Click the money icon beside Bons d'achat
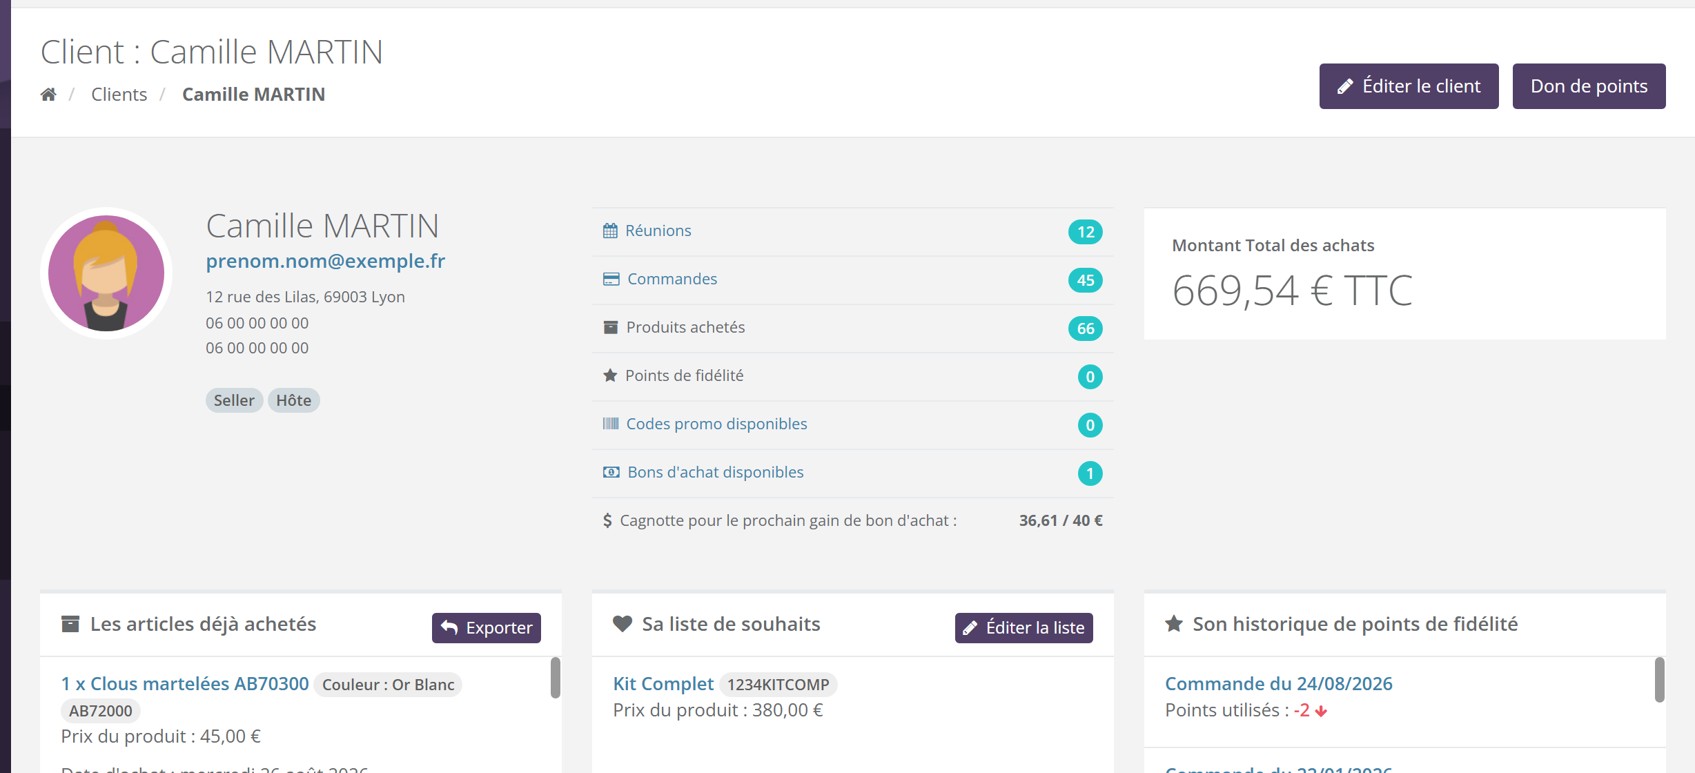Screen dimensions: 1695x773 pos(611,472)
